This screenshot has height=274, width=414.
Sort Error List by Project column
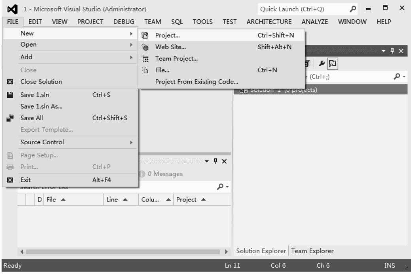pos(202,199)
